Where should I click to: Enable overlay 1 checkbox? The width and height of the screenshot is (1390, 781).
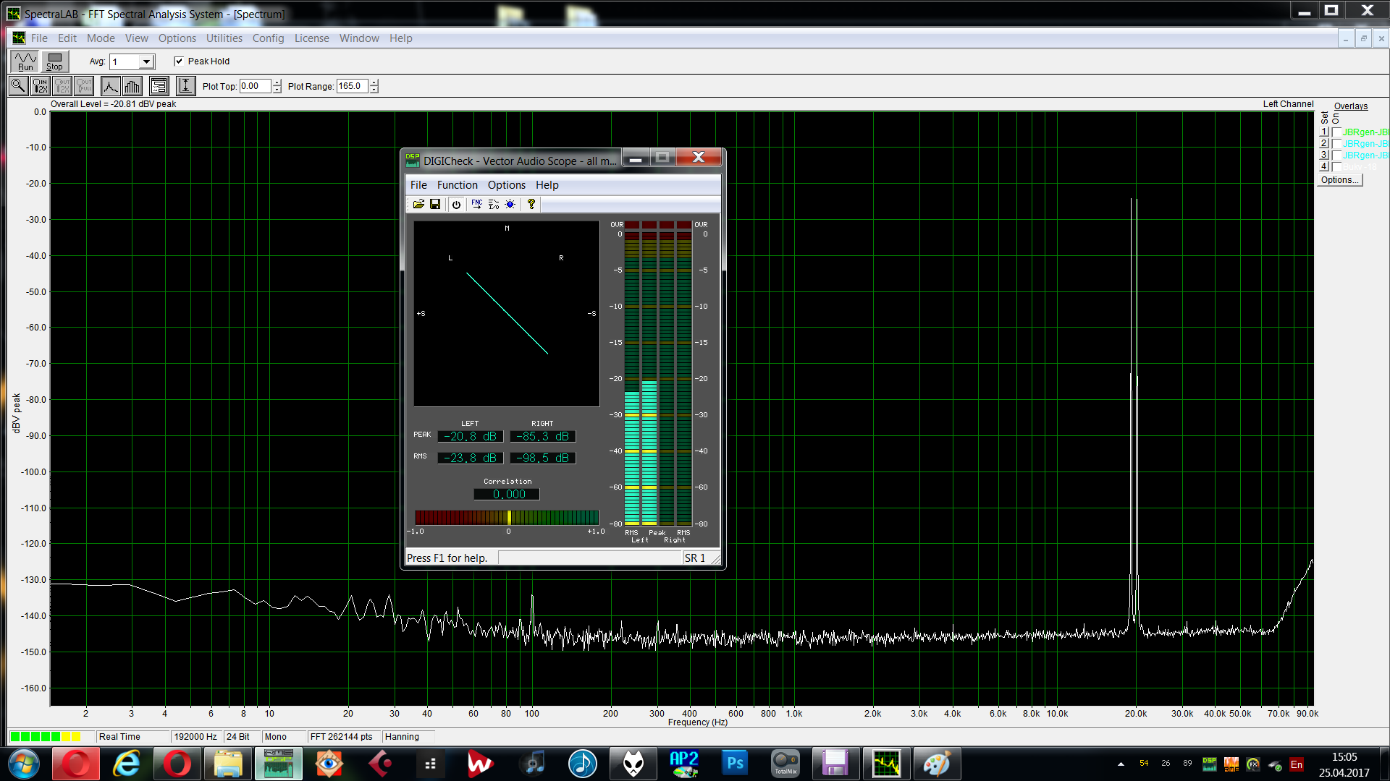click(1336, 132)
